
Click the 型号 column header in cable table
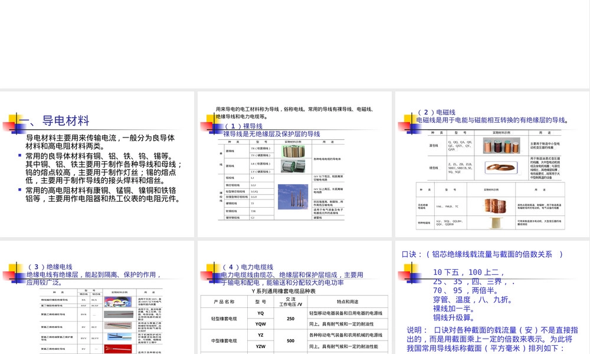click(260, 301)
